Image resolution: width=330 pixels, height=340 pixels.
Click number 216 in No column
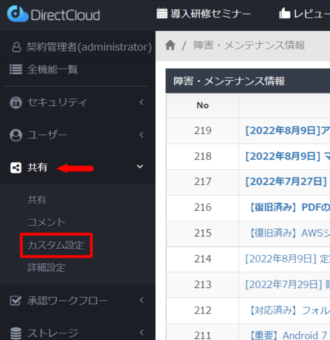(203, 207)
